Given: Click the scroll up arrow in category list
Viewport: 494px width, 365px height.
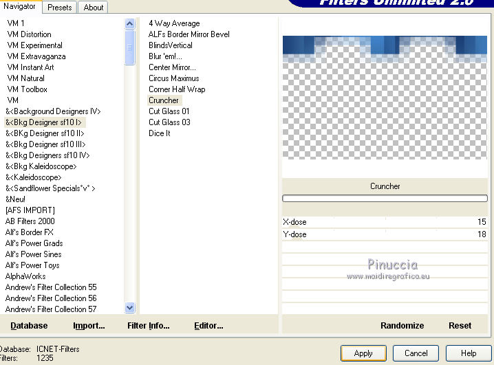Looking at the screenshot, I should (129, 23).
